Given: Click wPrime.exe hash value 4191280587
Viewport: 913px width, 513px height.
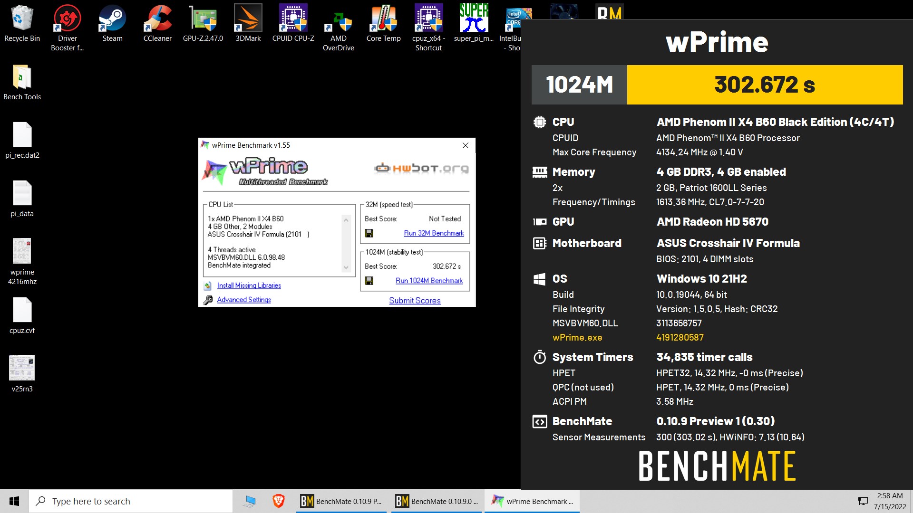Looking at the screenshot, I should click(x=680, y=337).
